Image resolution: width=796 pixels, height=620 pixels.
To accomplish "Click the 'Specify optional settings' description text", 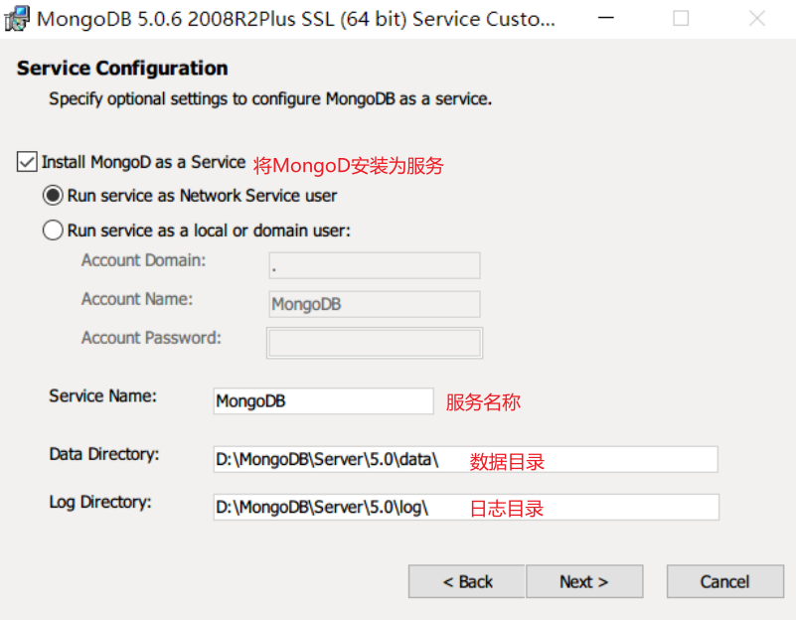I will (x=270, y=99).
